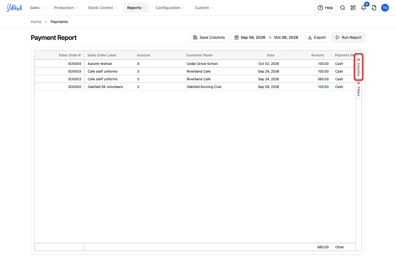
Task: Expand the Reports menu
Action: point(136,8)
